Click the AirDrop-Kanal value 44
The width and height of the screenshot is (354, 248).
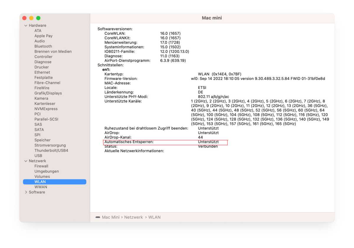click(200, 138)
